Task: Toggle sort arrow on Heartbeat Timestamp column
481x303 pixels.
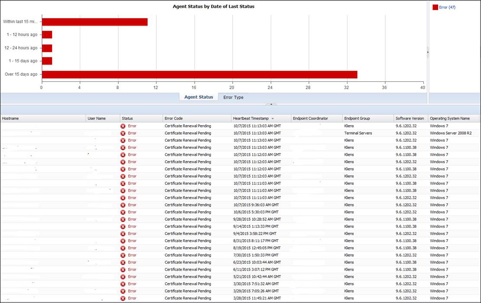Action: pos(273,119)
